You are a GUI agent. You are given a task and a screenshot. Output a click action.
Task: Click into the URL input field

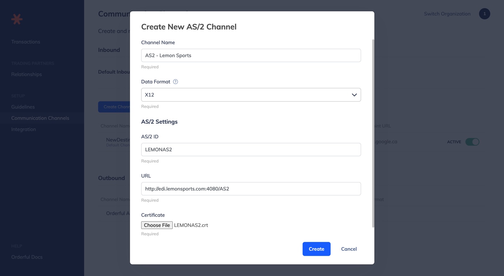click(251, 189)
